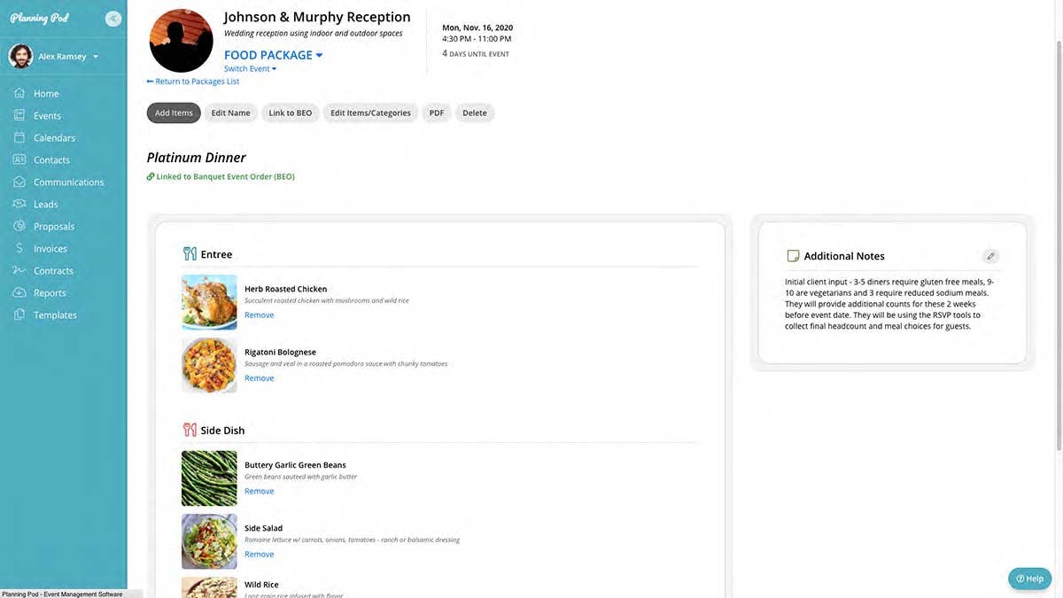Click Johnson & Murphy Reception title
The width and height of the screenshot is (1063, 598).
(x=317, y=17)
